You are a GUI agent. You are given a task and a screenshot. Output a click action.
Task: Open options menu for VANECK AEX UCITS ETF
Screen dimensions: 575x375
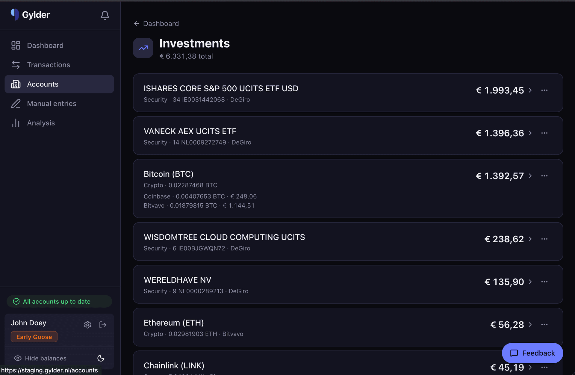click(544, 133)
